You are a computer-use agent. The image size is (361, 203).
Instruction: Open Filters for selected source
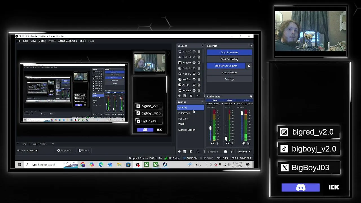[x=83, y=151]
